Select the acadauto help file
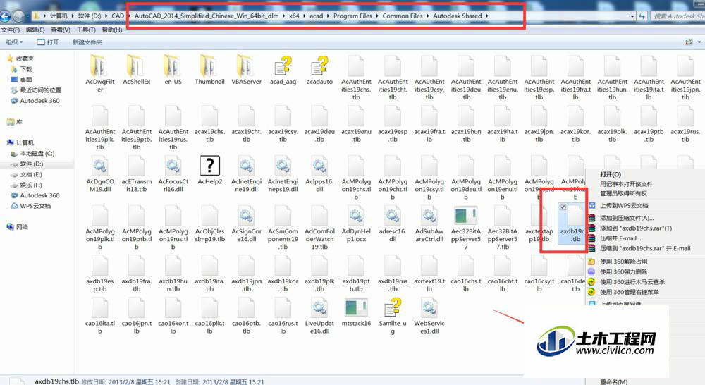 pos(319,71)
